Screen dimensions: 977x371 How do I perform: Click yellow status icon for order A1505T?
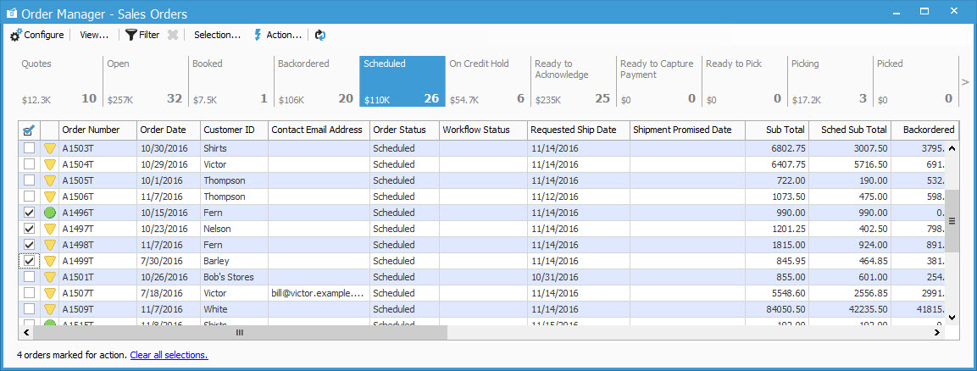tap(50, 181)
